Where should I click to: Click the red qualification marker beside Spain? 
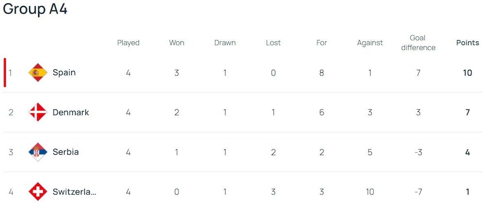[5, 73]
